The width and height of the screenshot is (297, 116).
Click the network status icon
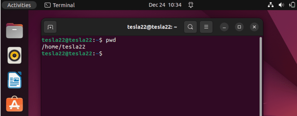[271, 5]
